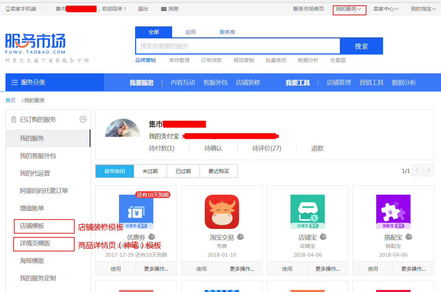Open 客服外包 in the navigation bar
Image resolution: width=441 pixels, height=292 pixels.
[215, 83]
